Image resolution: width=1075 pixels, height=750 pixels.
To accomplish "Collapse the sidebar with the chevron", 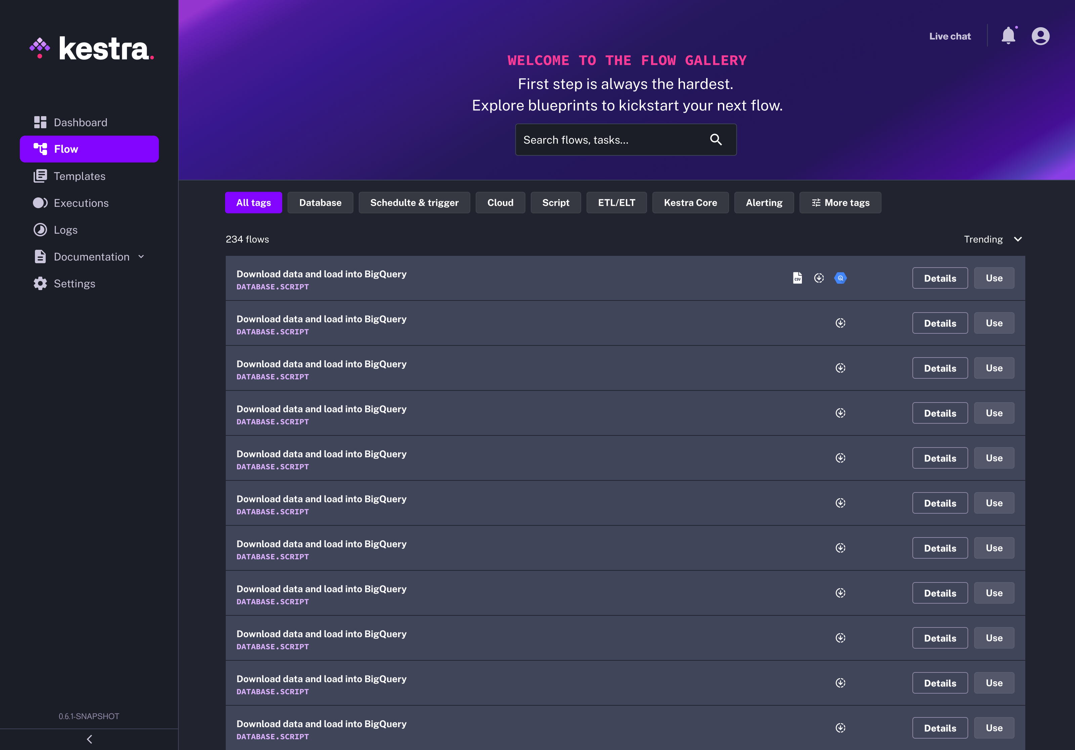I will (x=89, y=739).
